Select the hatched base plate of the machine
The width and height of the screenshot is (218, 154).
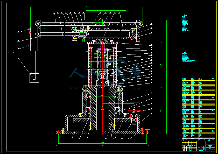pyautogui.click(x=102, y=132)
